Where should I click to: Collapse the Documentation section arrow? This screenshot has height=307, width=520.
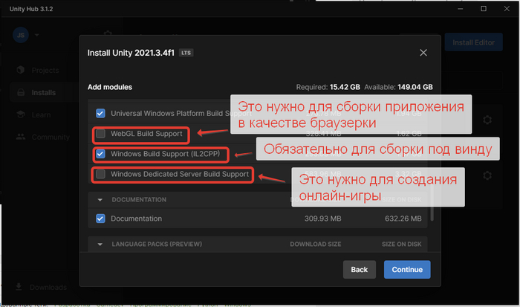point(100,199)
